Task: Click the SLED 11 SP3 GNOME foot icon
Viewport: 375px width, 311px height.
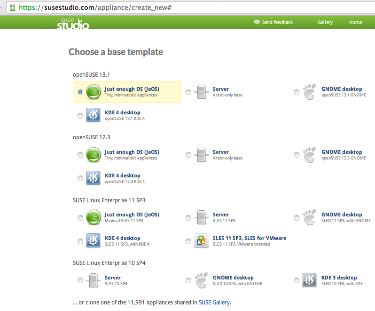Action: pyautogui.click(x=310, y=217)
